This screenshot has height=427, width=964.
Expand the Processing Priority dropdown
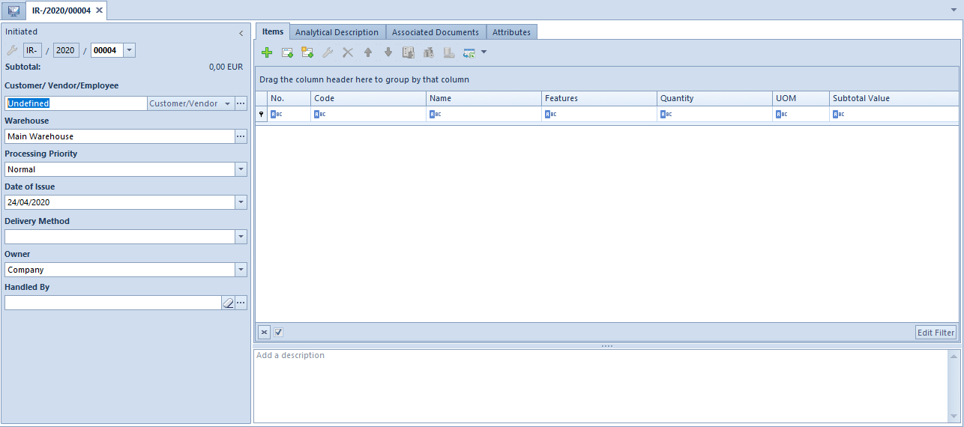pyautogui.click(x=241, y=169)
